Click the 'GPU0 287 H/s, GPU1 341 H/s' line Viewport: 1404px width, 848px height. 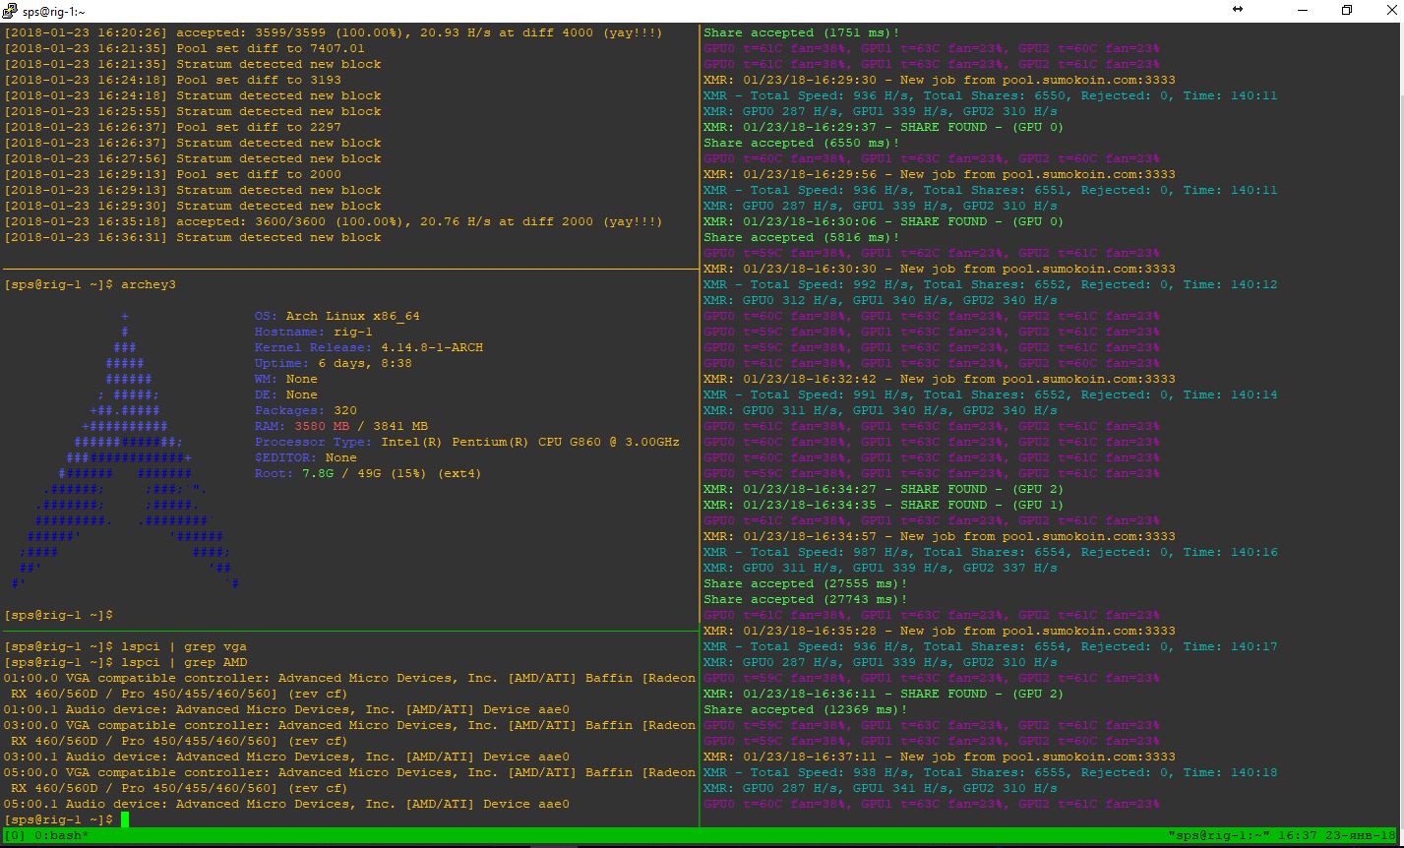tap(881, 788)
